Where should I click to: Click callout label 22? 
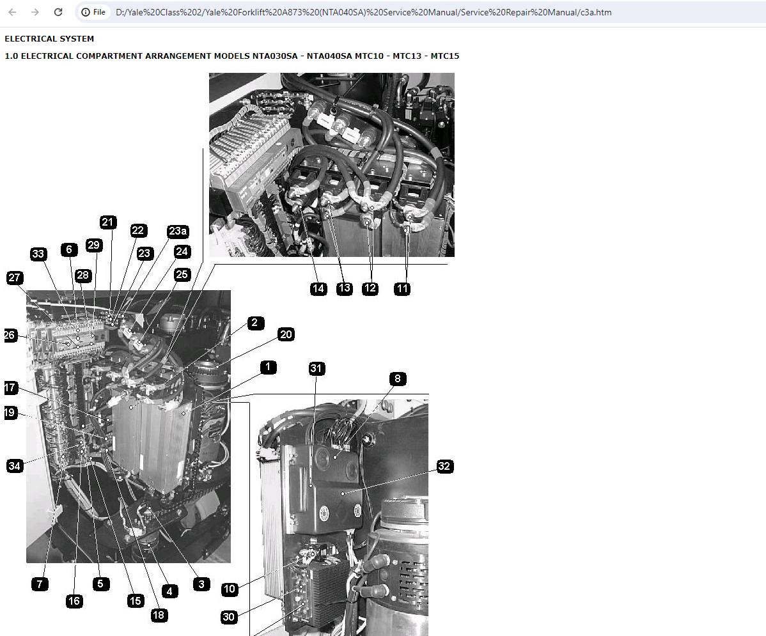click(139, 231)
